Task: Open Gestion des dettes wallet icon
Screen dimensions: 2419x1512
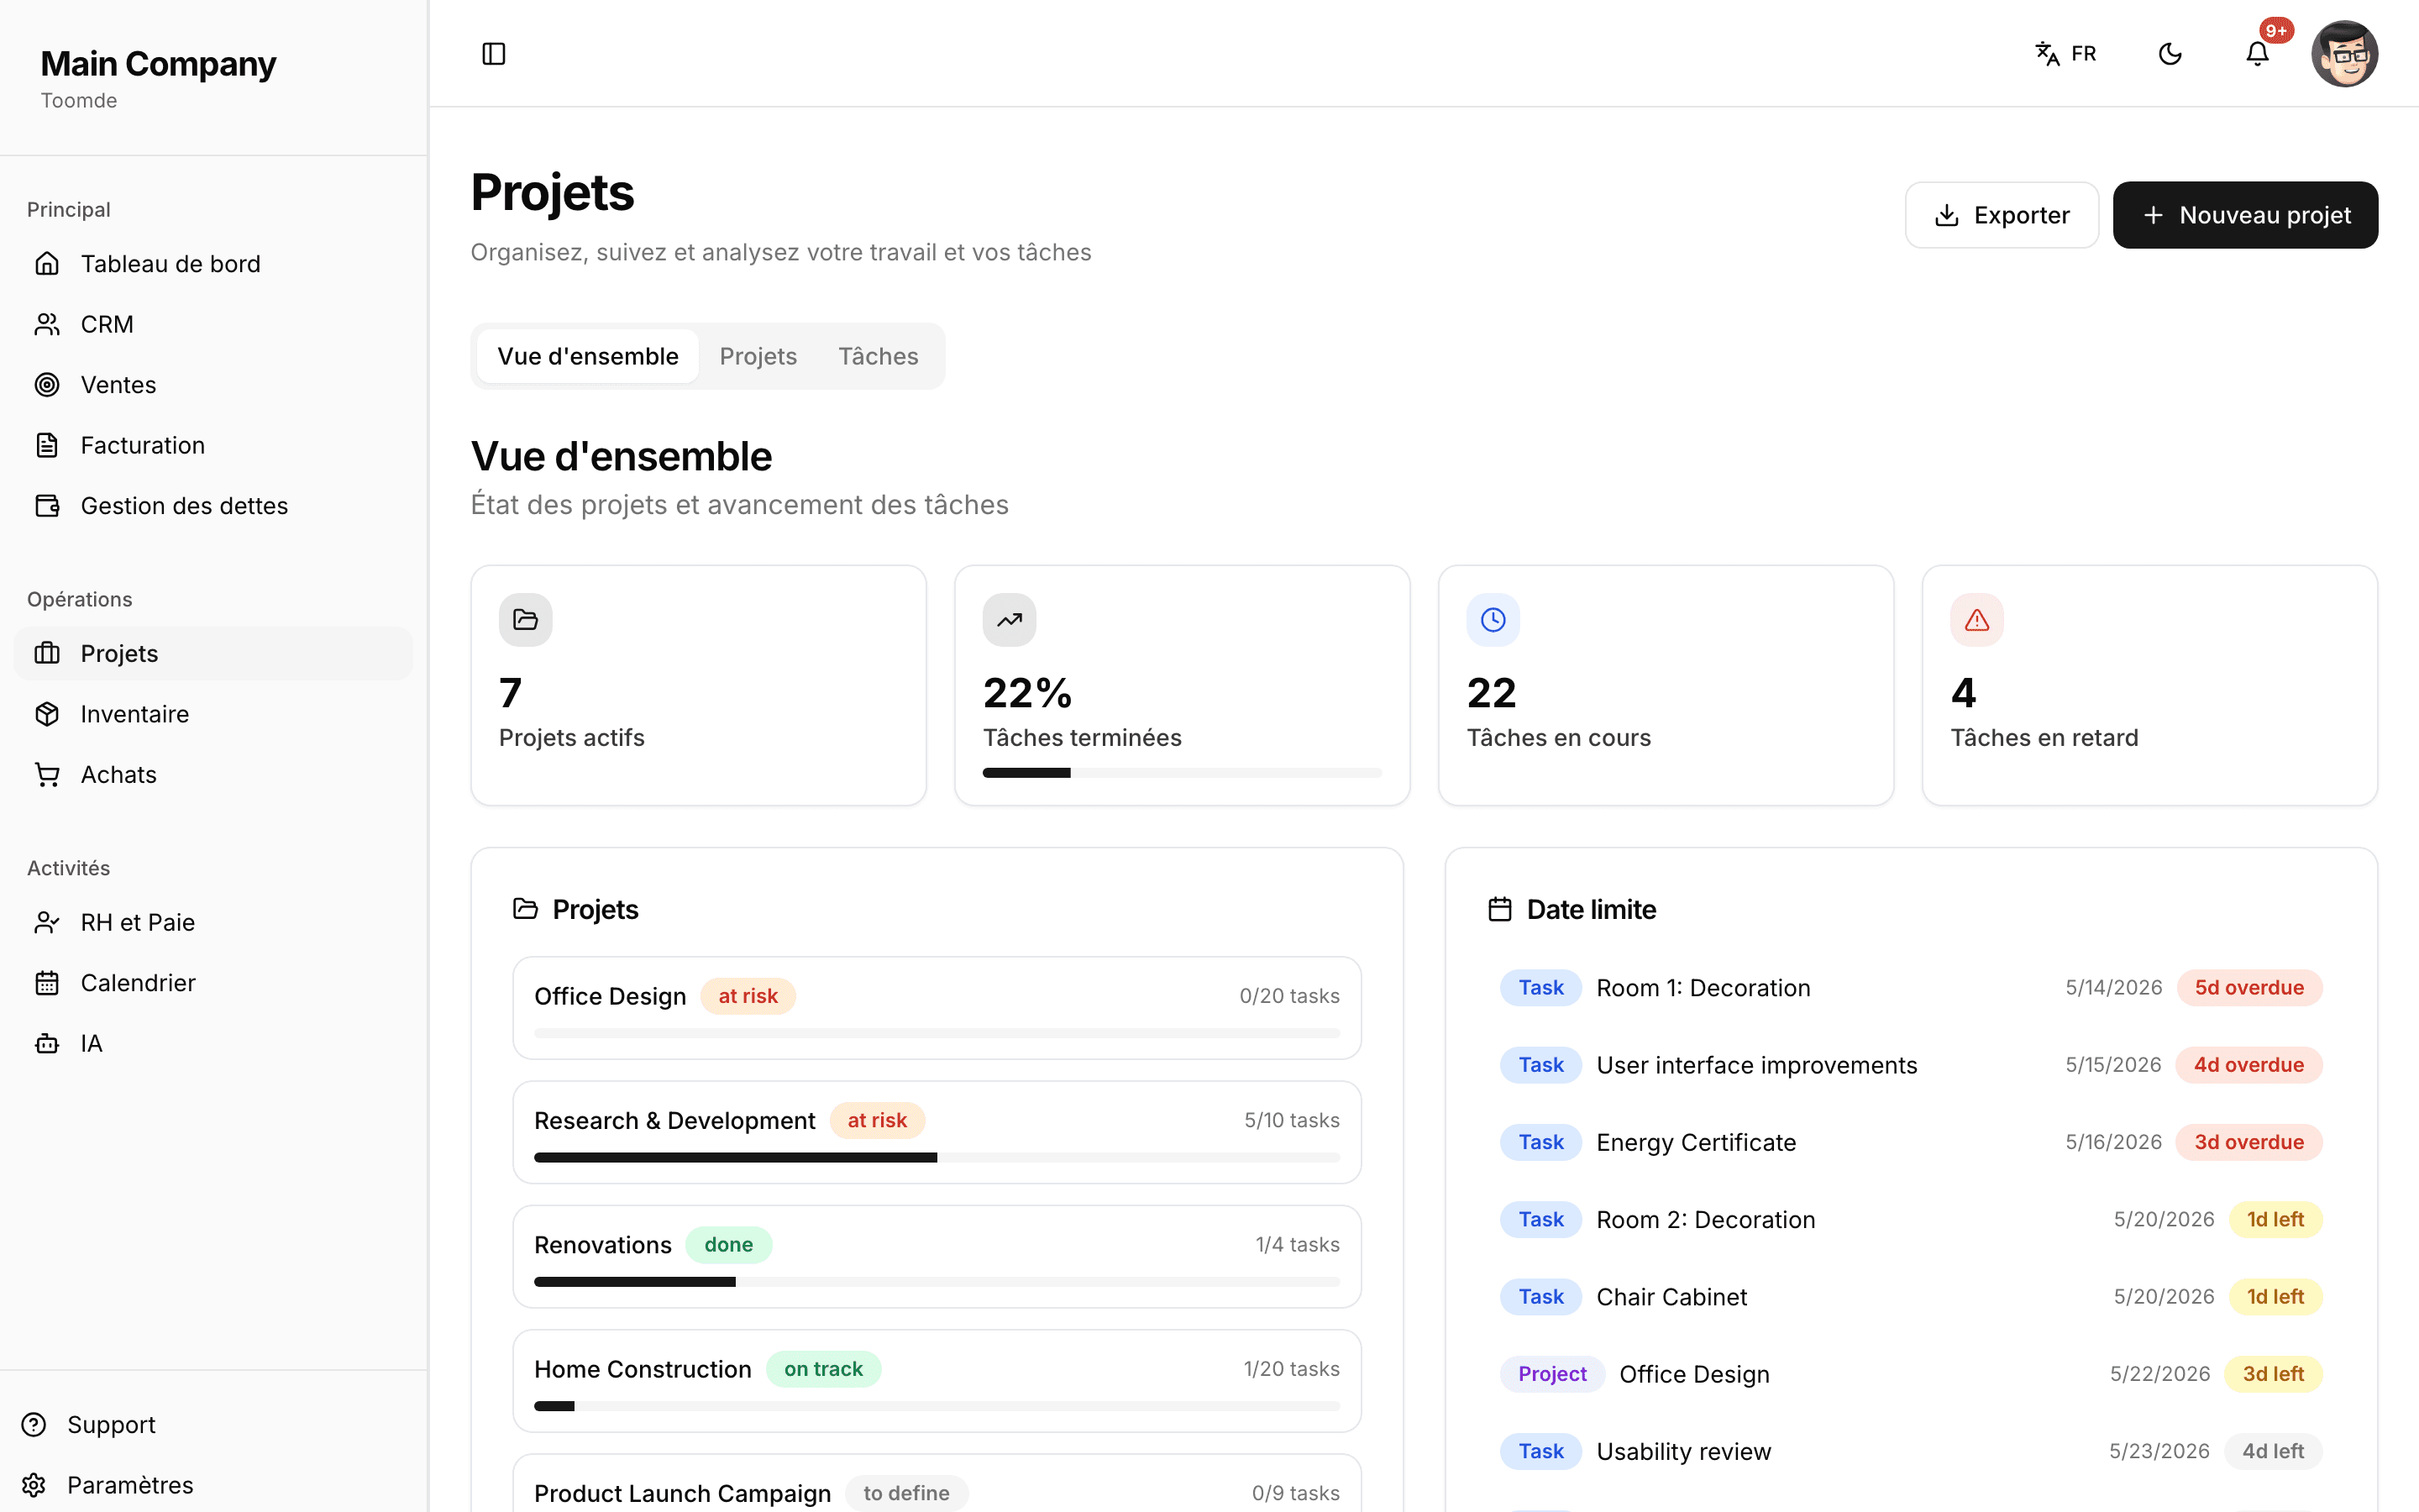Action: tap(47, 506)
